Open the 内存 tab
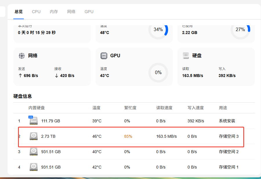This screenshot has height=179, width=261. tap(54, 12)
